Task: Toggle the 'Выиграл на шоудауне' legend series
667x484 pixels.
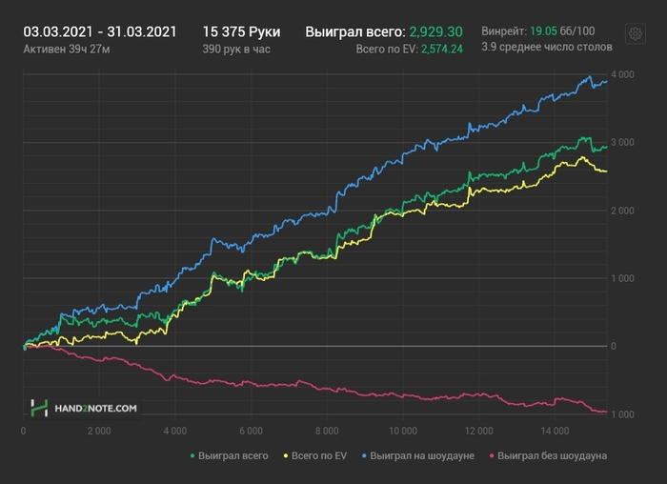Action: (x=417, y=456)
